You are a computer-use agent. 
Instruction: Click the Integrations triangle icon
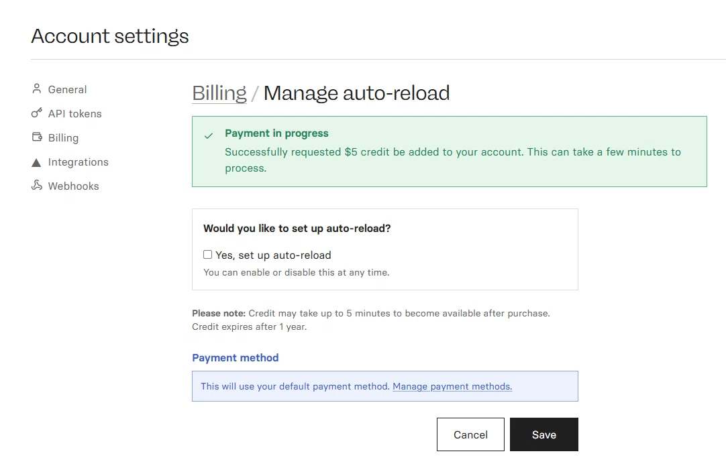pos(36,162)
